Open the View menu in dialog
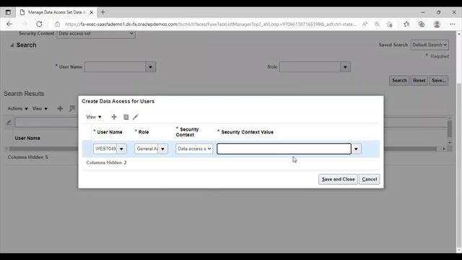Viewport: 462px width, 260px height. point(94,117)
